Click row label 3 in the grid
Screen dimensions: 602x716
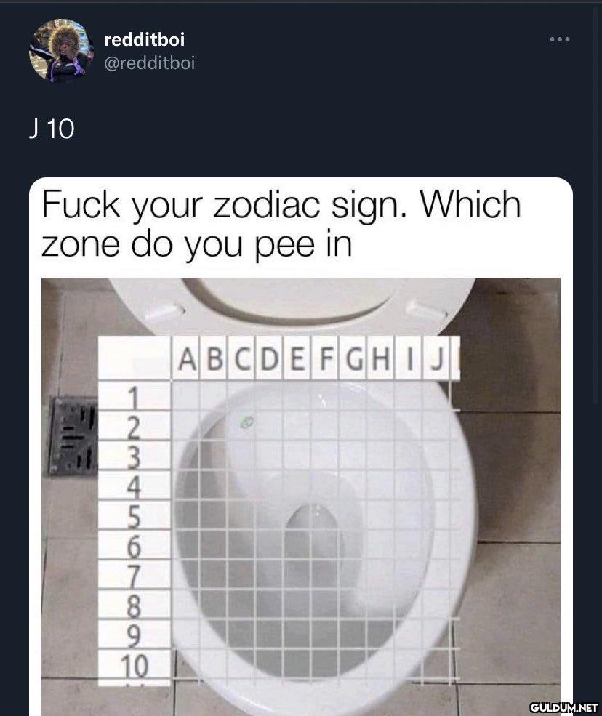click(x=134, y=456)
